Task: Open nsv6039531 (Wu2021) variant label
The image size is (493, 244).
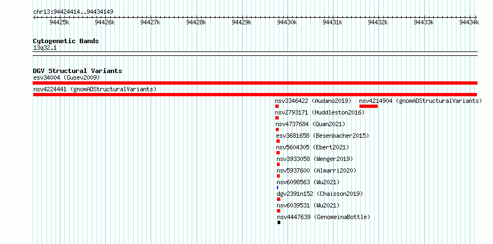Action: pos(308,205)
